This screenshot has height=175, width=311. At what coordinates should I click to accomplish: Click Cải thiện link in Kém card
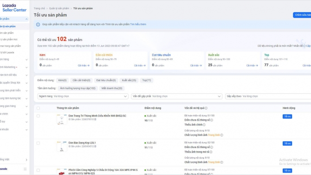[84, 65]
